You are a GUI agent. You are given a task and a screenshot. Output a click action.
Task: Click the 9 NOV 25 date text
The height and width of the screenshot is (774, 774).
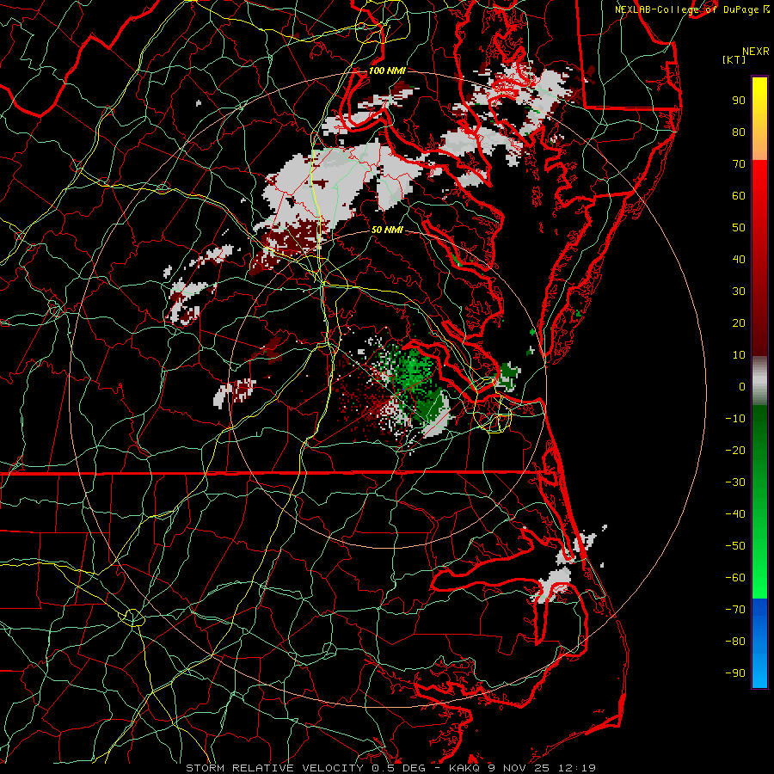pos(521,768)
